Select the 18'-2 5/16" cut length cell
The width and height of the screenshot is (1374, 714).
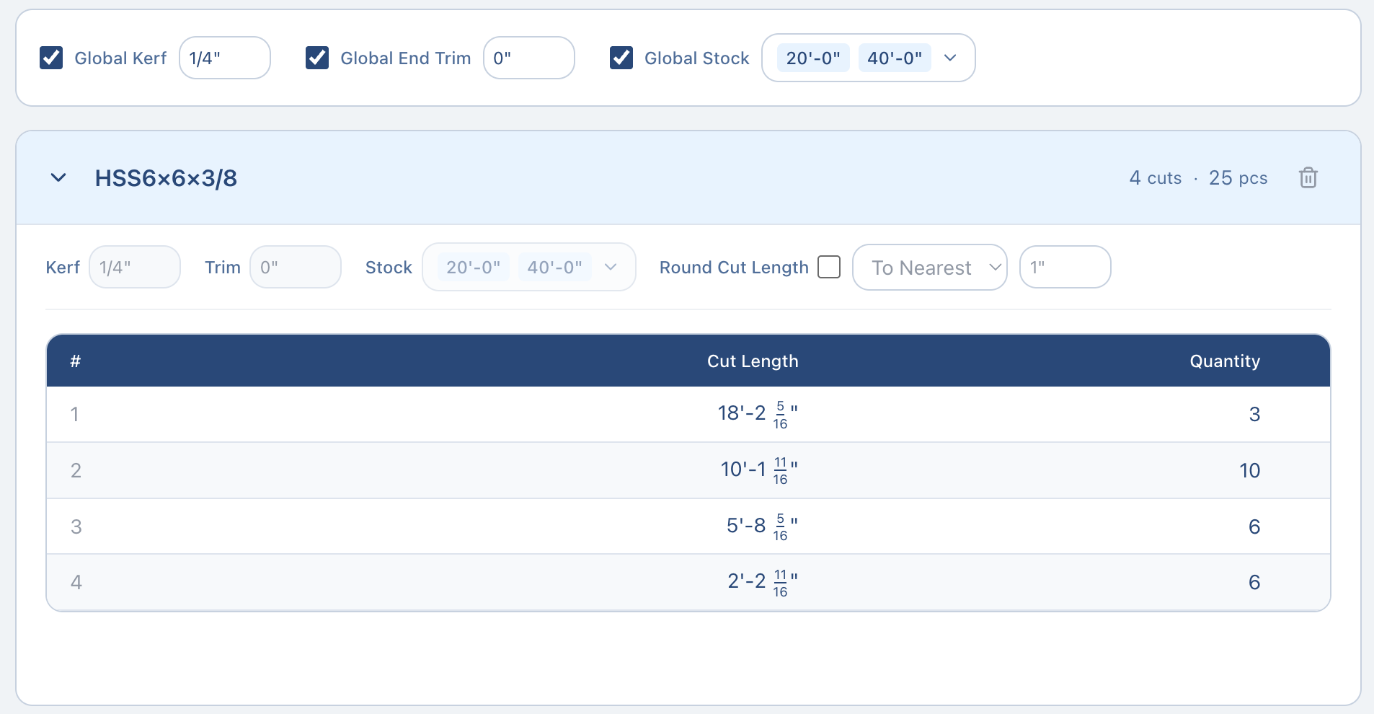pyautogui.click(x=757, y=414)
